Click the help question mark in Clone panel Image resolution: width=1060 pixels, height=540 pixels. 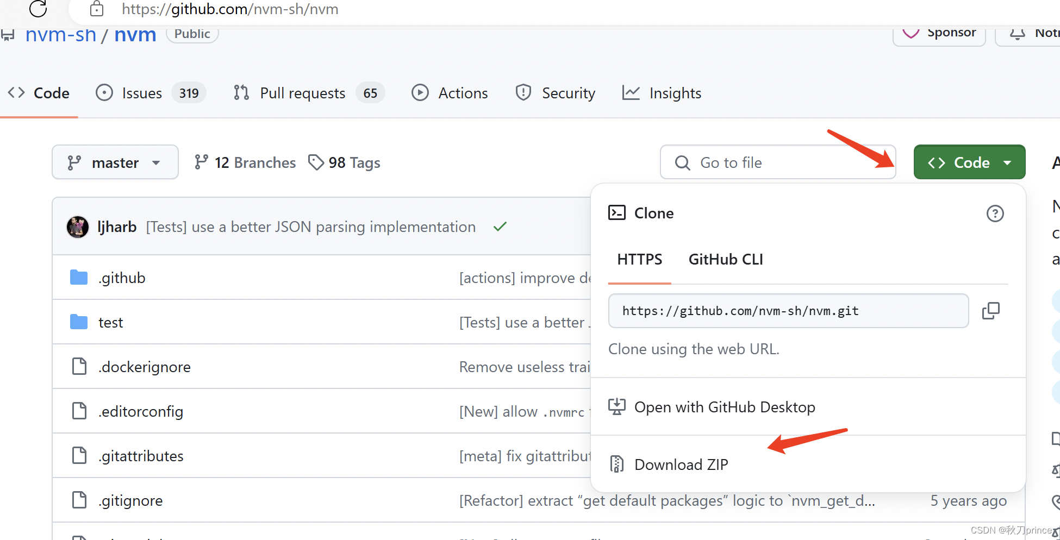[995, 214]
